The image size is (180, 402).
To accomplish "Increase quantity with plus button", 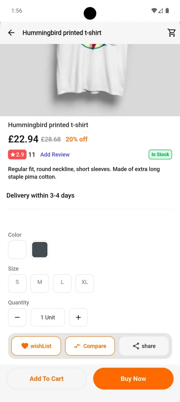I will point(78,317).
